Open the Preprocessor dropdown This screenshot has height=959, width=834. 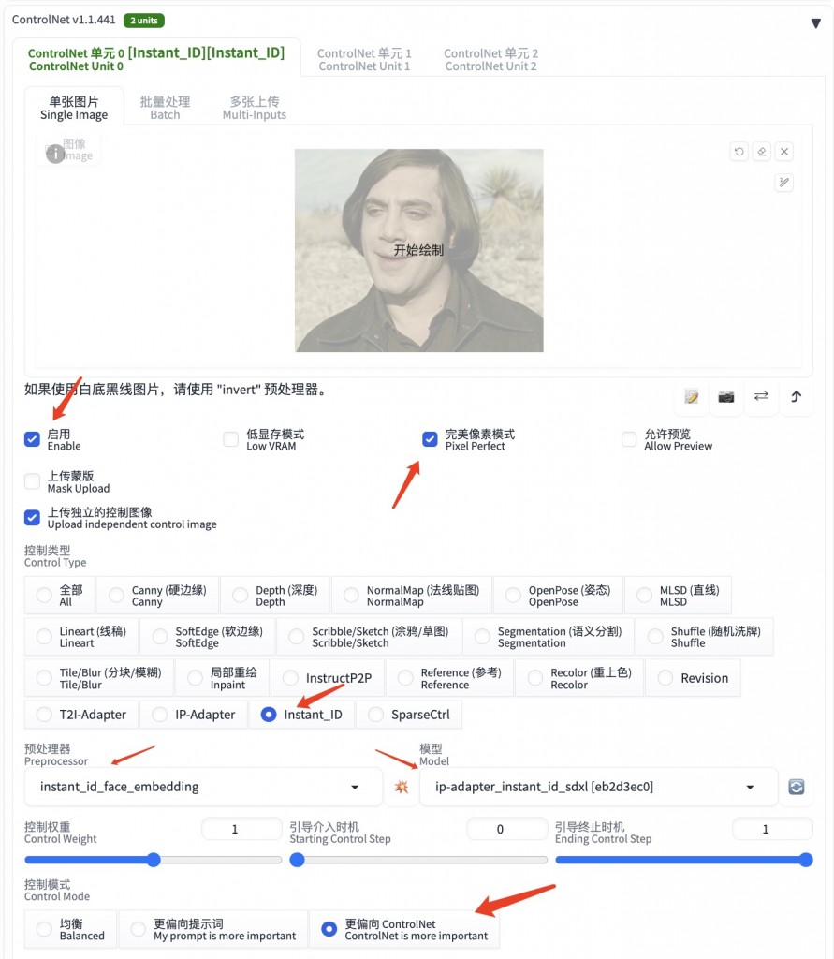coord(204,787)
